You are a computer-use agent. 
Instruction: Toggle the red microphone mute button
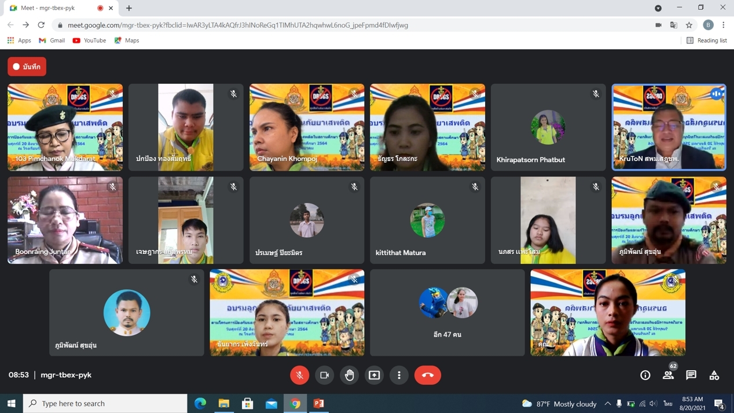tap(300, 375)
